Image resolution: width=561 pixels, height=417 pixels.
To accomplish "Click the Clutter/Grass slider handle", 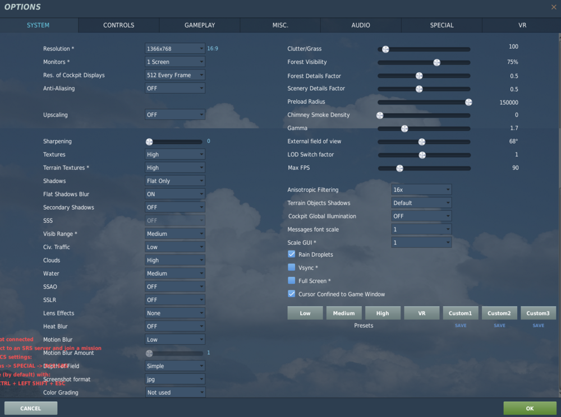I will coord(385,49).
